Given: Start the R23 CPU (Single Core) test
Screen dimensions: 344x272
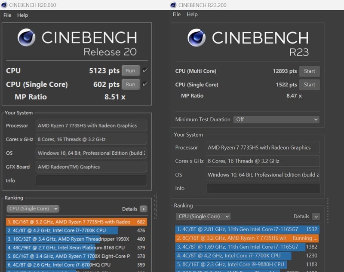Looking at the screenshot, I should [310, 85].
